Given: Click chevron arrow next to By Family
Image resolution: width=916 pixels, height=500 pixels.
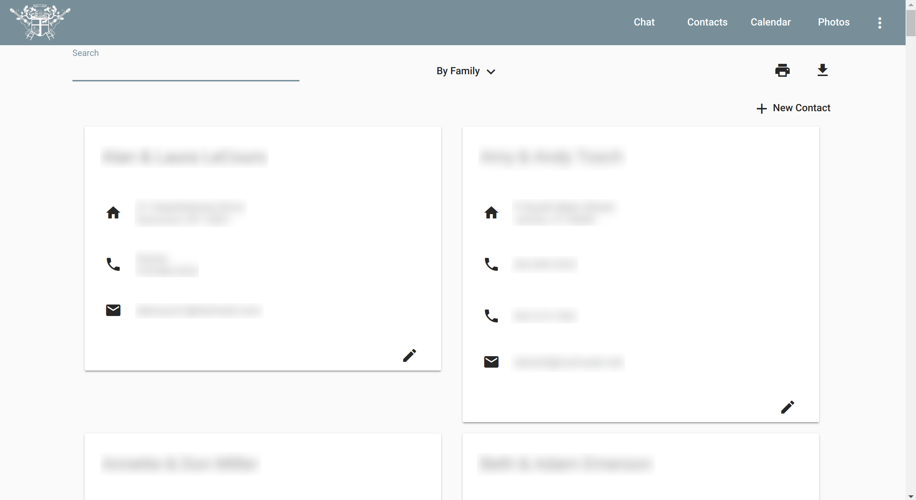Looking at the screenshot, I should click(x=491, y=72).
